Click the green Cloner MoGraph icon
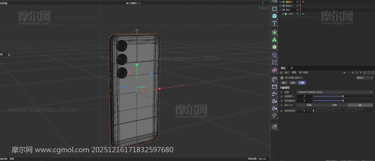The width and height of the screenshot is (375, 161). click(x=275, y=40)
